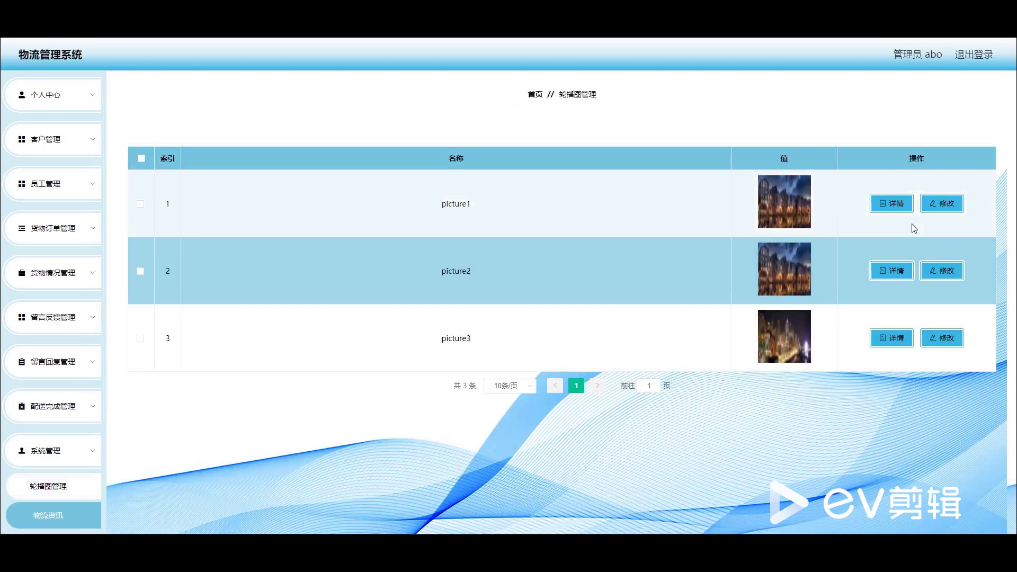Click the picture2 name cell

coord(456,271)
